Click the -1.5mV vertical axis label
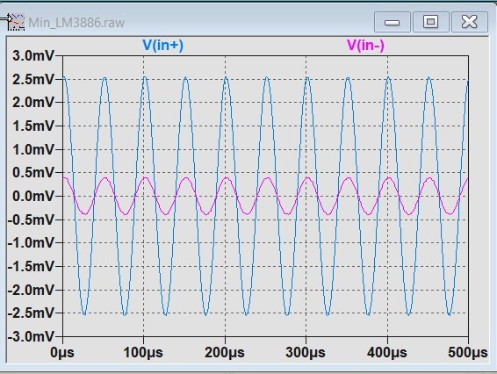Screen dimensions: 497x374 [31, 266]
